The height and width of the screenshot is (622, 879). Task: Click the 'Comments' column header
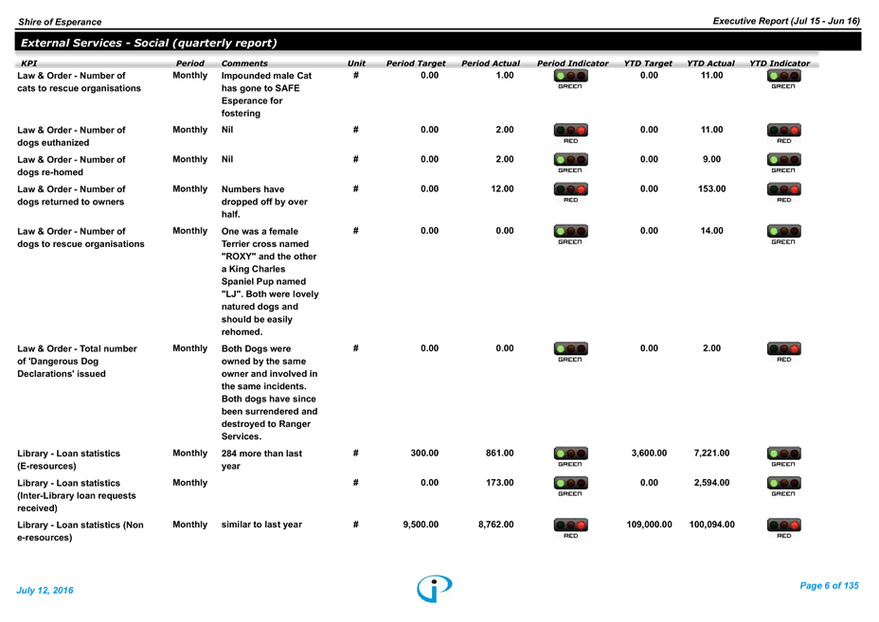coord(244,63)
